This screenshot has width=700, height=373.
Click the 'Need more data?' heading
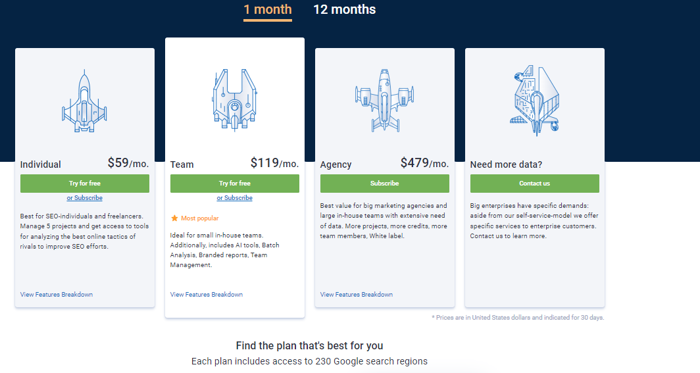tap(506, 164)
